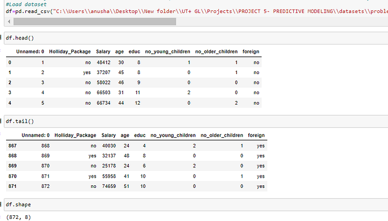The height and width of the screenshot is (221, 388).
Task: Click Unnamed: 0 header in tail table
Action: click(x=35, y=135)
